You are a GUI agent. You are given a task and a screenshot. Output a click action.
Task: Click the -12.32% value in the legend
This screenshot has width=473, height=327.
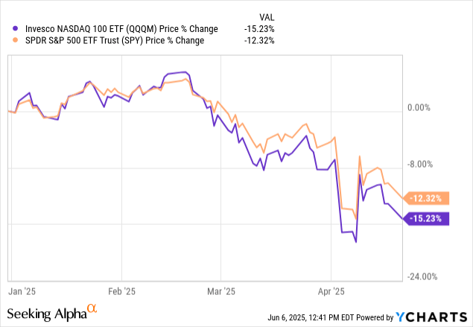click(260, 40)
